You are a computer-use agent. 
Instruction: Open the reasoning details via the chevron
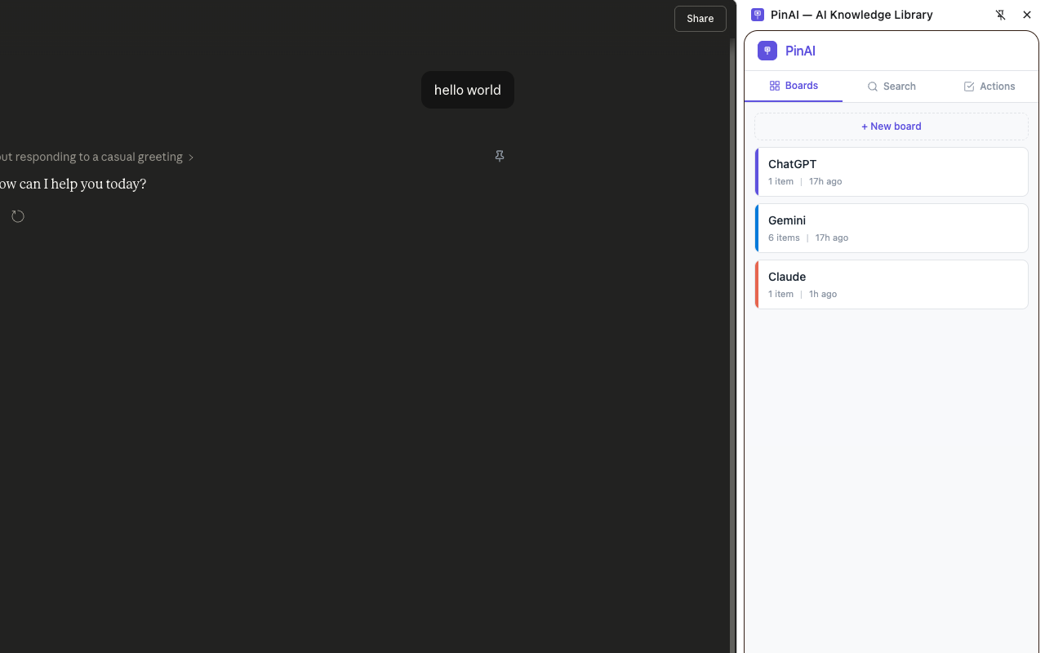point(191,156)
